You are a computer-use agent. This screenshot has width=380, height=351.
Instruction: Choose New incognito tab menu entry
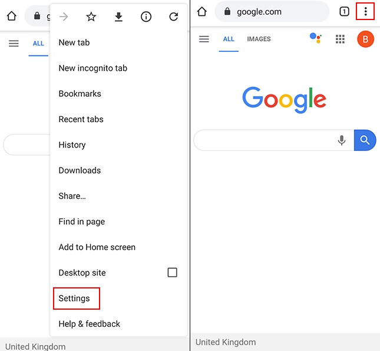coord(93,68)
